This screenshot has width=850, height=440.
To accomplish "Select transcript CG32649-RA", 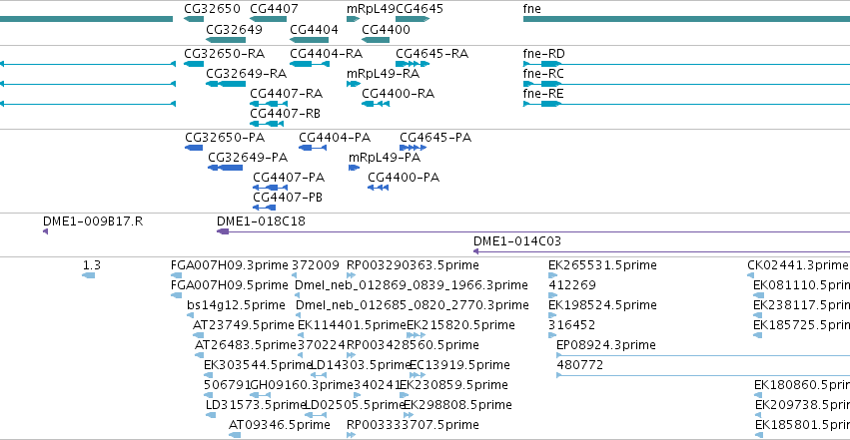I will [x=226, y=84].
